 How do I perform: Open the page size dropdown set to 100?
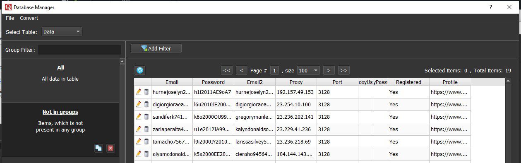[308, 70]
